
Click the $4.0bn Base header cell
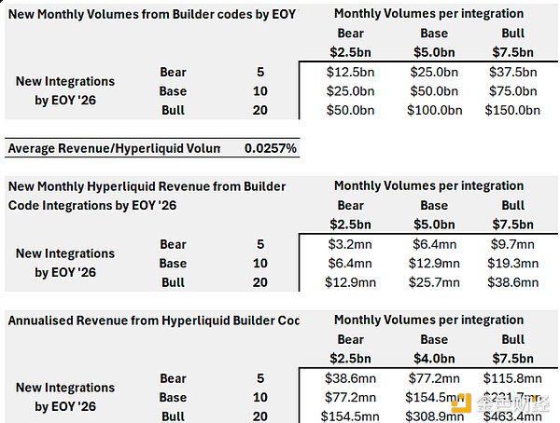click(x=433, y=359)
